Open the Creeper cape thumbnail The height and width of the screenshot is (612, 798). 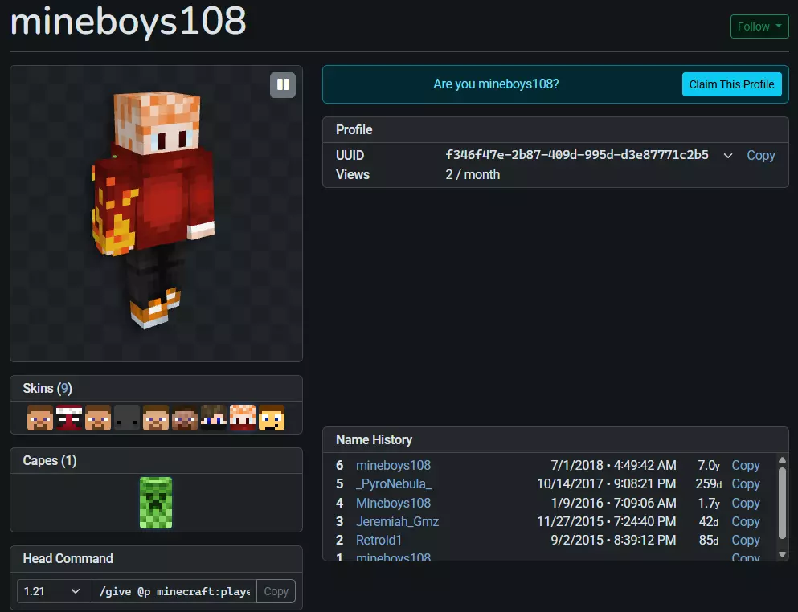(x=156, y=503)
